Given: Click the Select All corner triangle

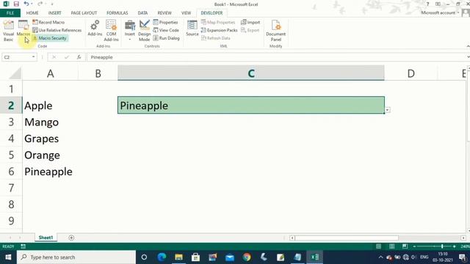Looking at the screenshot, I should (15, 73).
